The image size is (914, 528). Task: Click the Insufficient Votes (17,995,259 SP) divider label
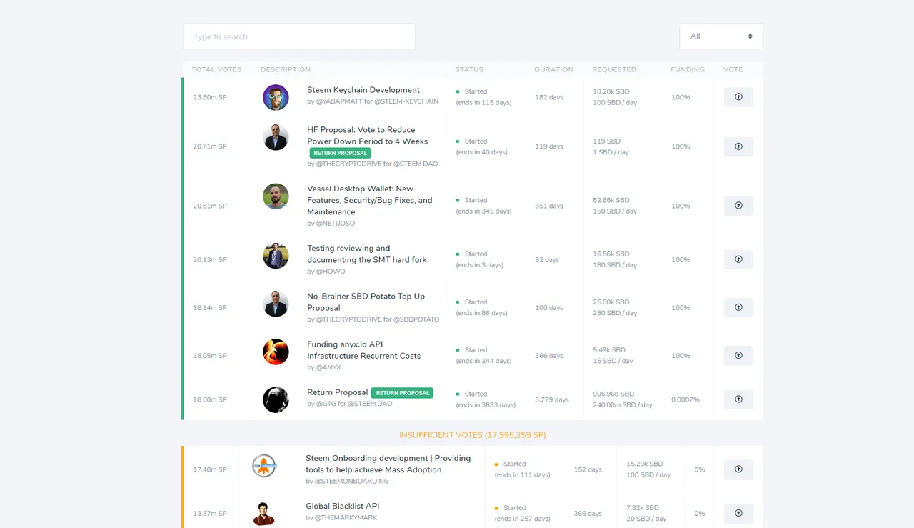point(473,434)
